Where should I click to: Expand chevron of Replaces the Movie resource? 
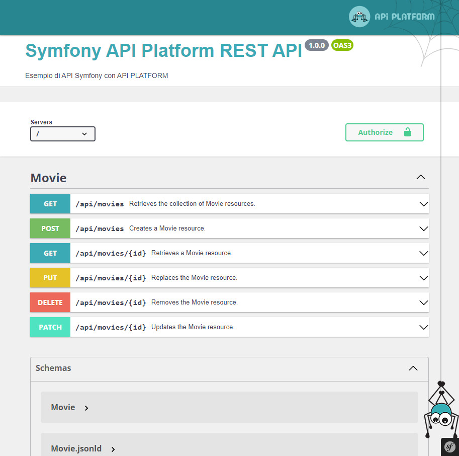click(x=424, y=278)
